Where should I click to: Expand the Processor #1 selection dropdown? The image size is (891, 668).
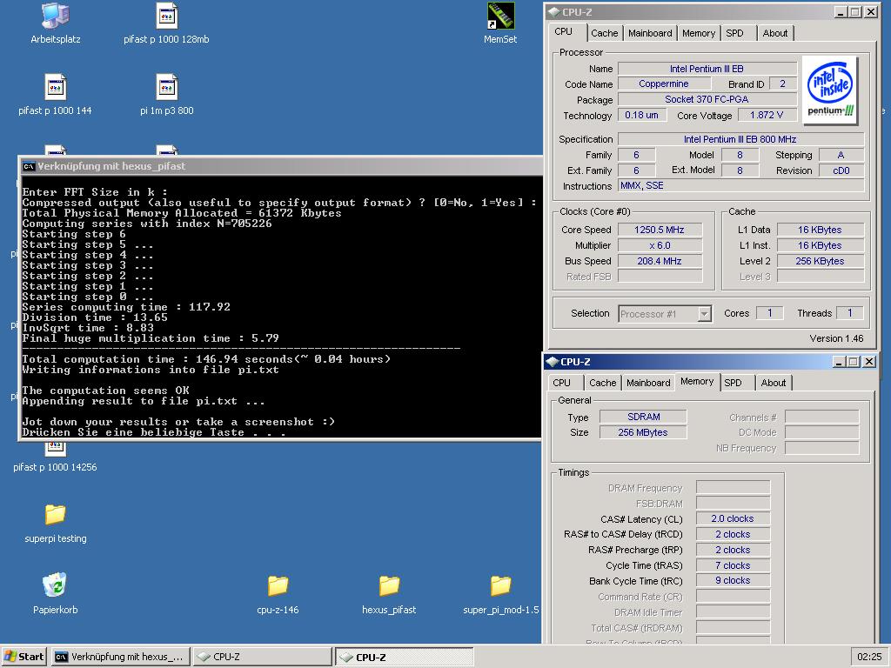tap(704, 313)
